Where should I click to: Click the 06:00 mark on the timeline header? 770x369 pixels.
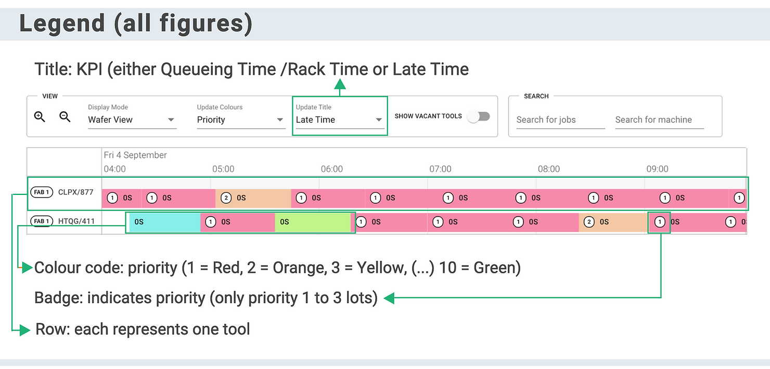pyautogui.click(x=332, y=169)
